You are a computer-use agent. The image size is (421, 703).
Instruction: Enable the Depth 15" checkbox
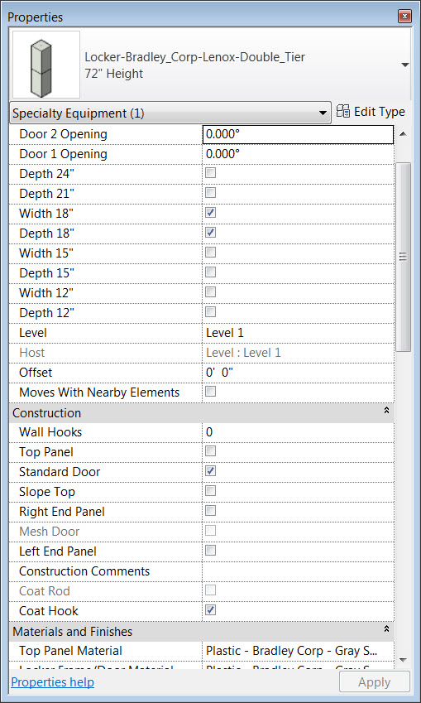[210, 272]
